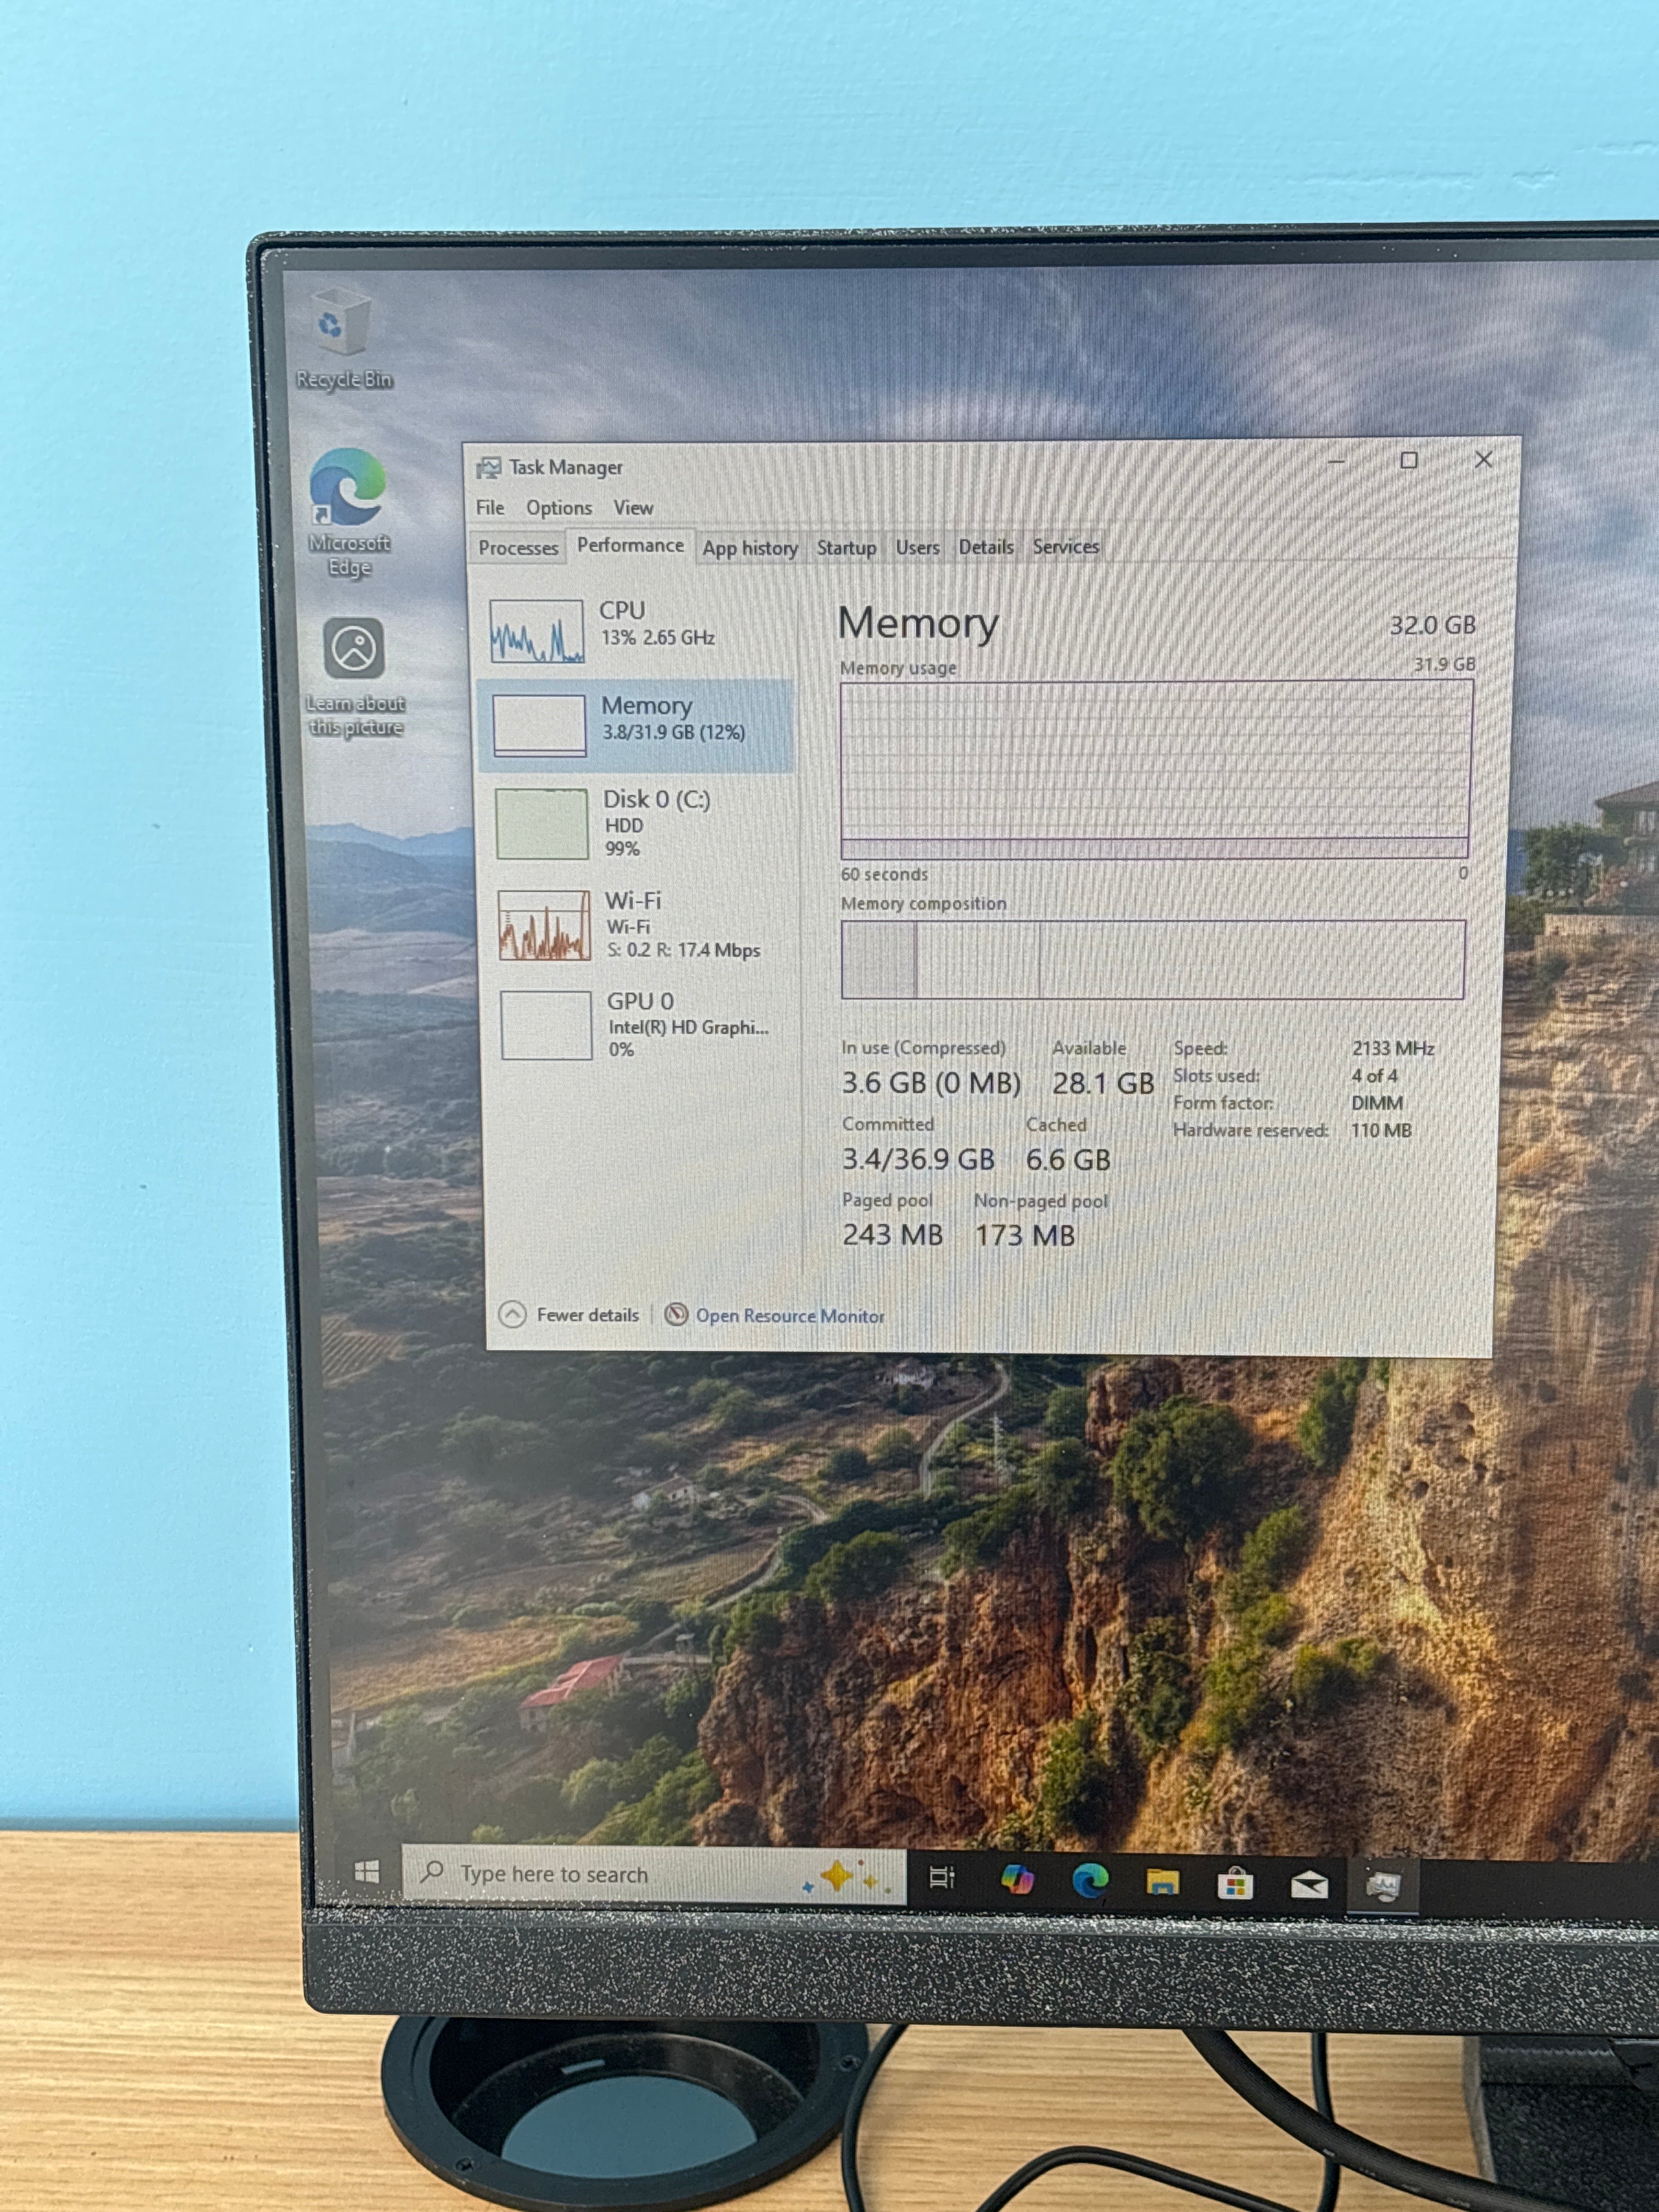
Task: Select GPU 0 in the performance sidebar
Action: pos(642,1025)
